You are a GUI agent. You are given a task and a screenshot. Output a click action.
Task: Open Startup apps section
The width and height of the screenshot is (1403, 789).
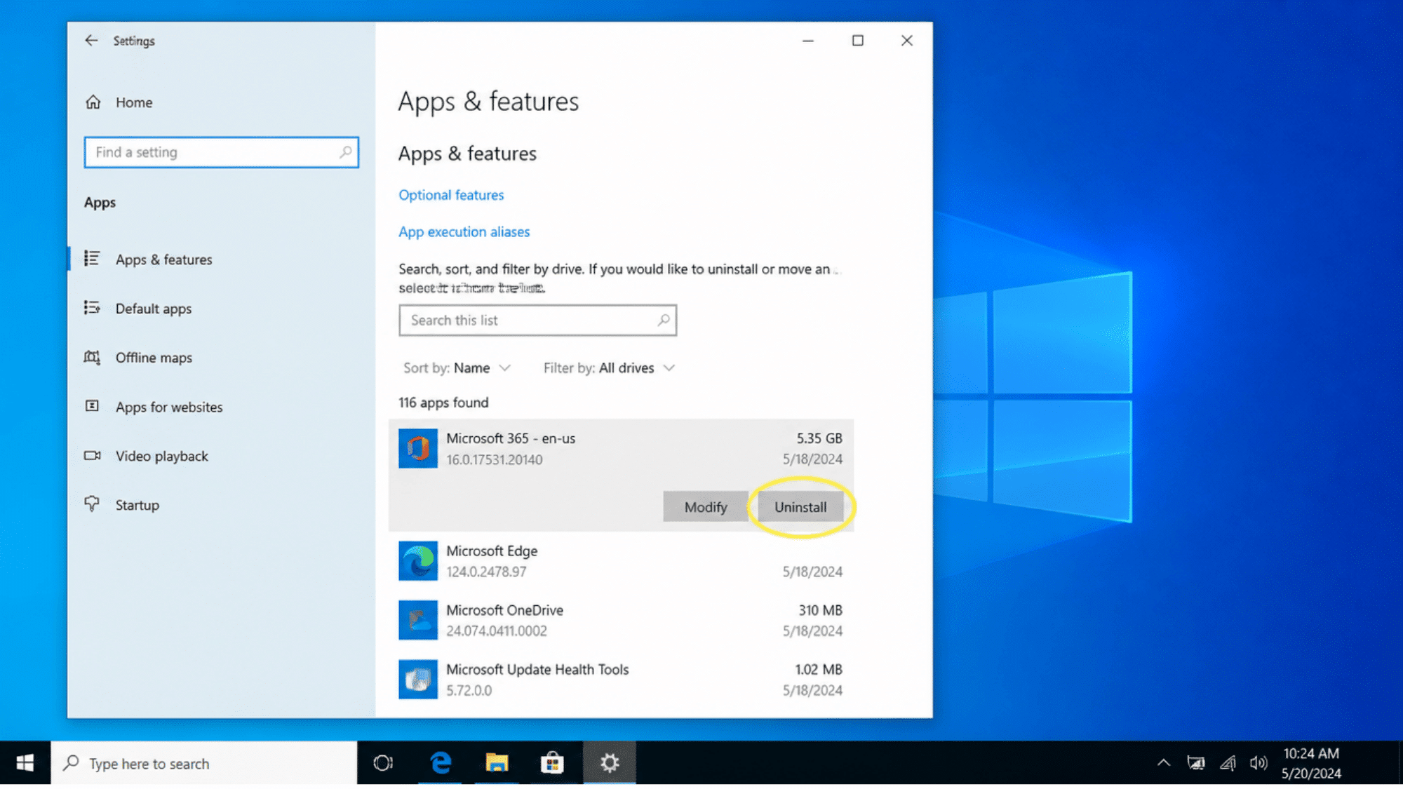click(x=137, y=505)
